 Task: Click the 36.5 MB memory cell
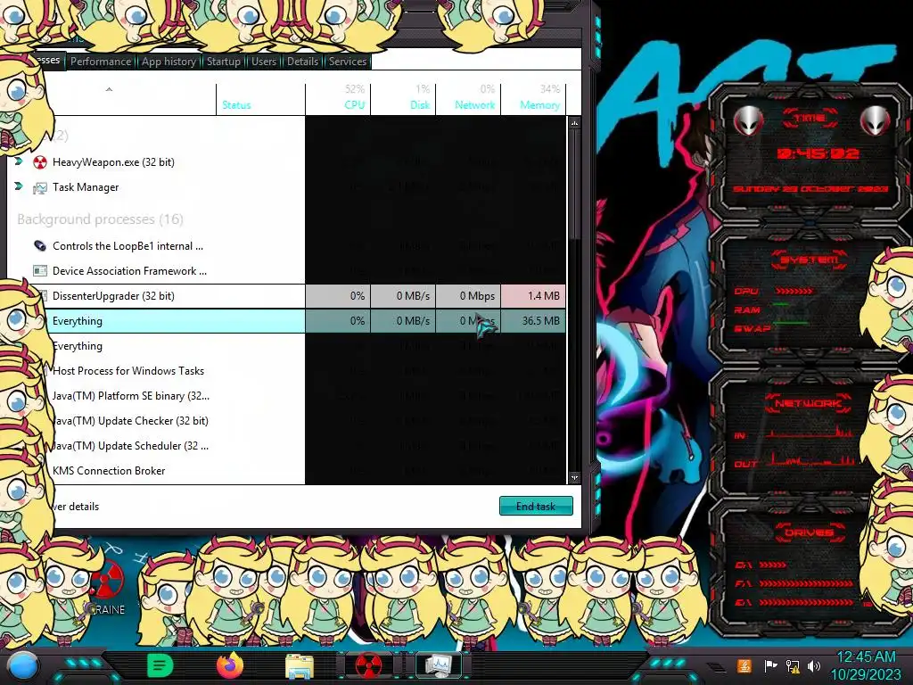[x=533, y=321]
